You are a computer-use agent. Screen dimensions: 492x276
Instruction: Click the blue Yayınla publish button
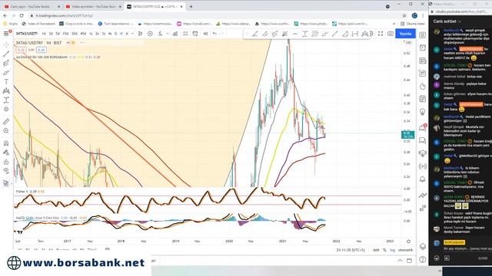point(405,34)
